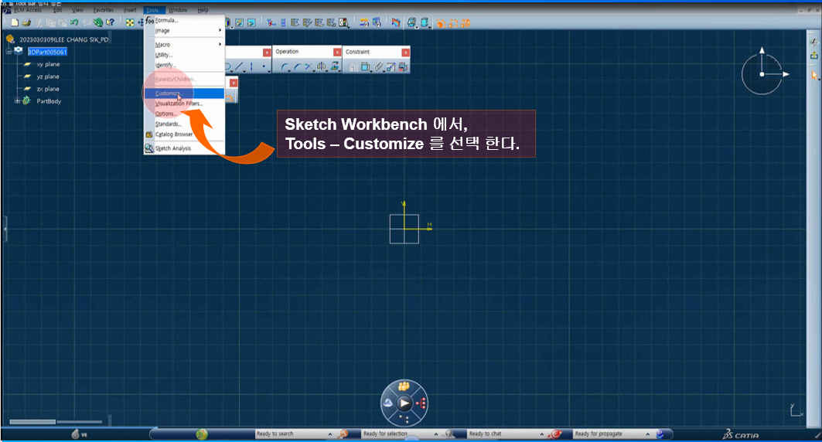The image size is (822, 442).
Task: Open Standards from the Tools menu
Action: tap(184, 124)
